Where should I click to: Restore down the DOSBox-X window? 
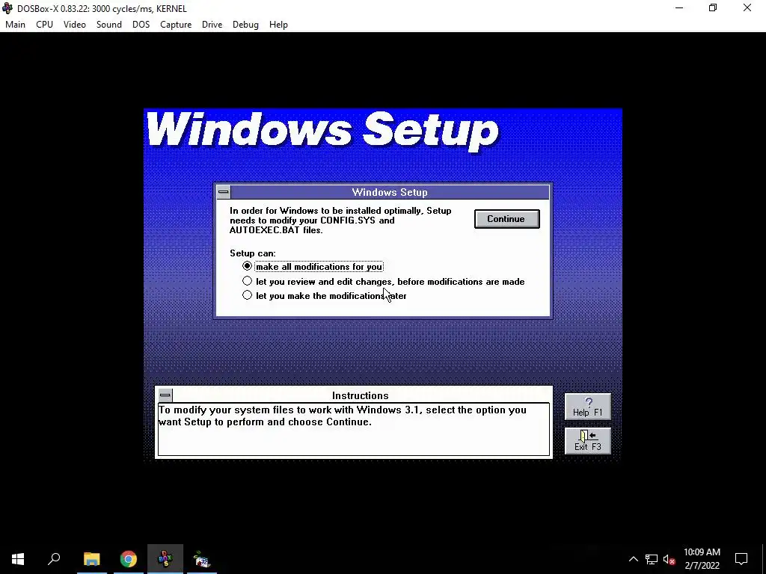[x=713, y=7]
